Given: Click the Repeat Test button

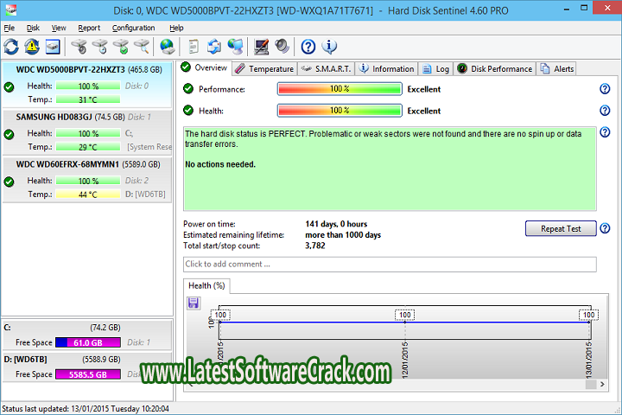Looking at the screenshot, I should (x=561, y=229).
